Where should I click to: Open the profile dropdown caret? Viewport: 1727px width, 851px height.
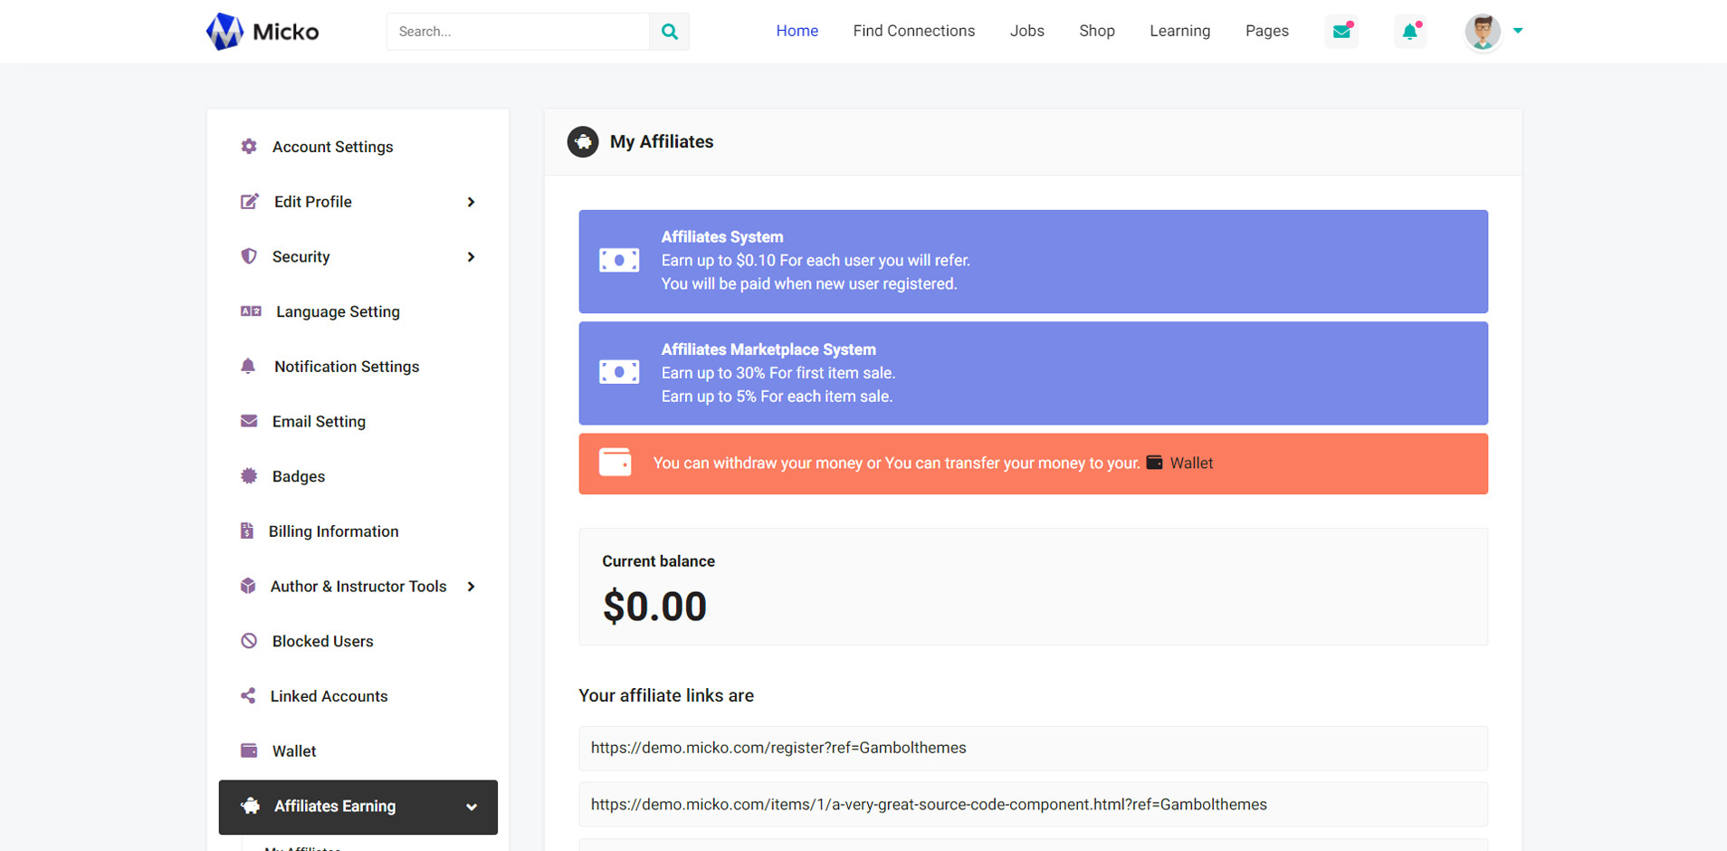tap(1518, 31)
